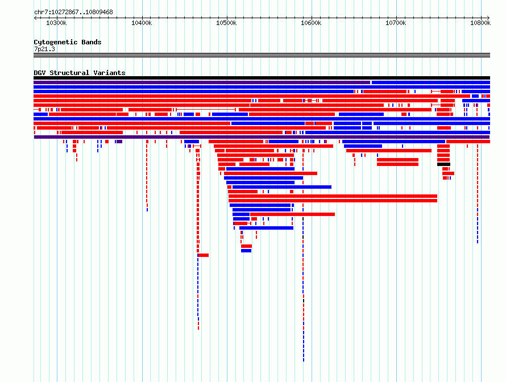Screen dimensions: 506x382
Task: Open the DGV Structural Variants track title
Action: 80,73
